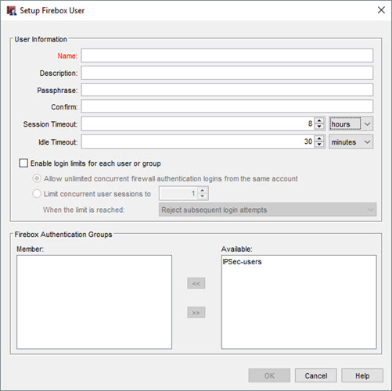Screen dimensions: 392x391
Task: Click the Setup Firebox User title icon
Action: pos(12,11)
